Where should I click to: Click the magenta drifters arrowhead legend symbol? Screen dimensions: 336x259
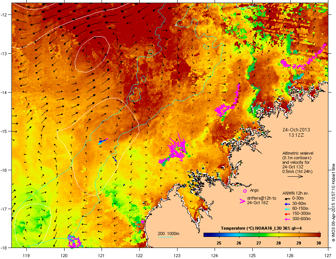click(x=242, y=201)
